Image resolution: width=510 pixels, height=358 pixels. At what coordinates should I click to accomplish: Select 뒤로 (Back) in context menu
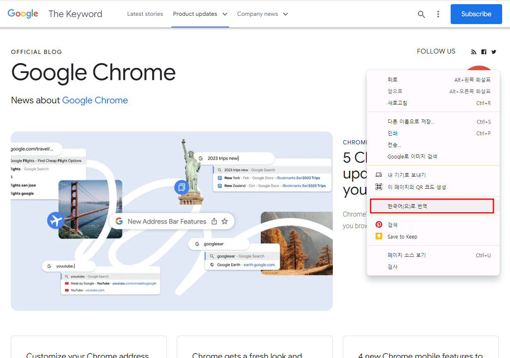pyautogui.click(x=433, y=80)
